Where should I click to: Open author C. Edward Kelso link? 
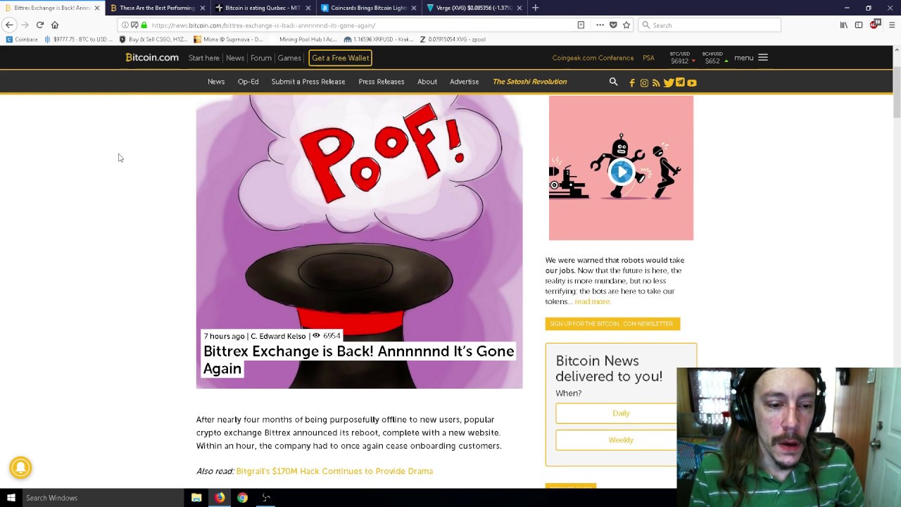[x=279, y=336]
